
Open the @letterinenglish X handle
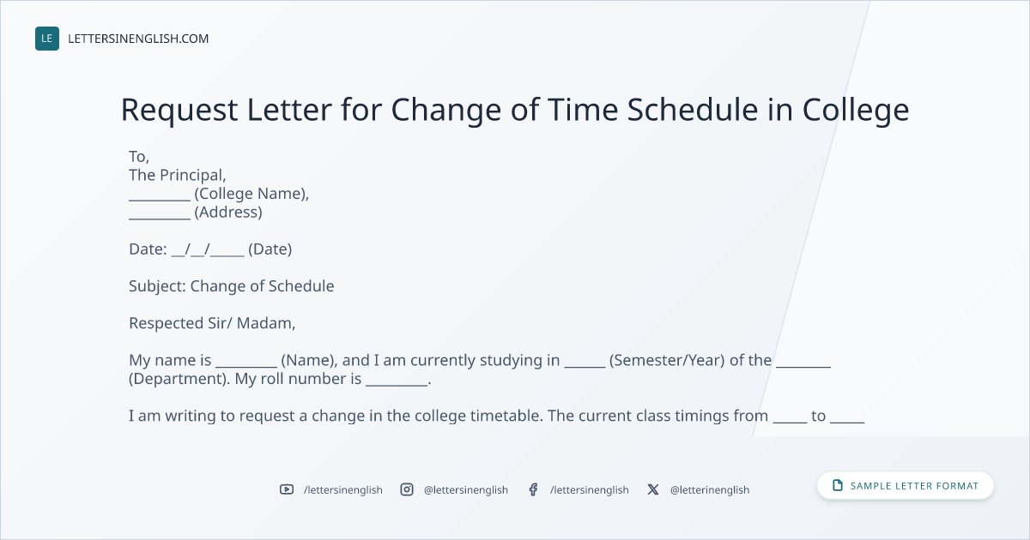[x=710, y=489]
